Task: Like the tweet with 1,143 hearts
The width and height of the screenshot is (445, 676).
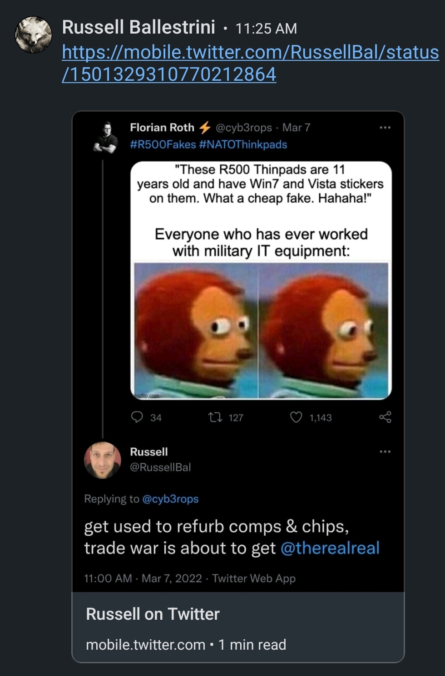Action: click(x=296, y=417)
